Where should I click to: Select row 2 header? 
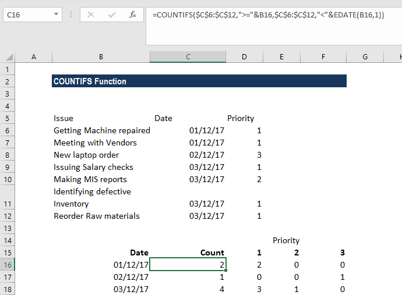point(7,81)
